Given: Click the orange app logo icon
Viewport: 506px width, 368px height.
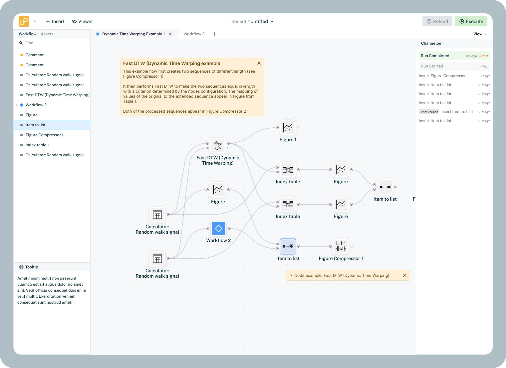Looking at the screenshot, I should (x=24, y=21).
